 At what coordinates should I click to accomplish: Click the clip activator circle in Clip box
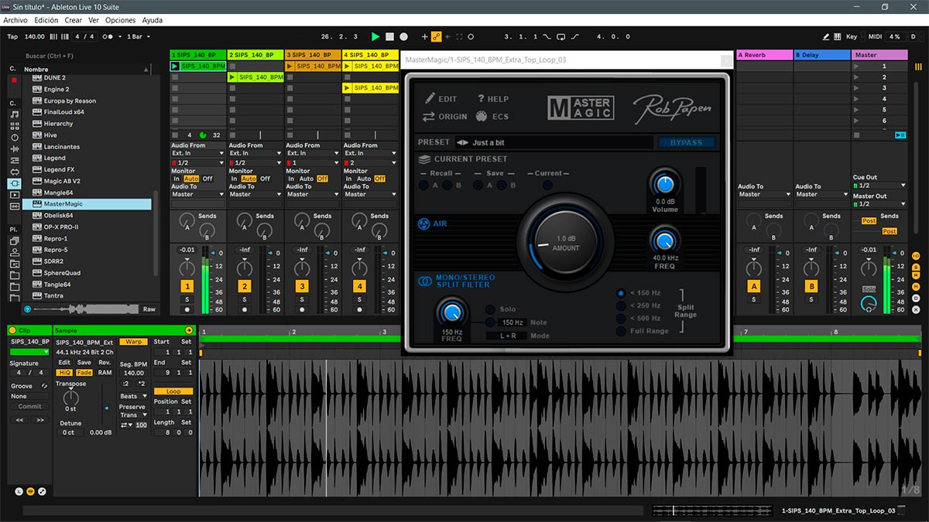[13, 330]
